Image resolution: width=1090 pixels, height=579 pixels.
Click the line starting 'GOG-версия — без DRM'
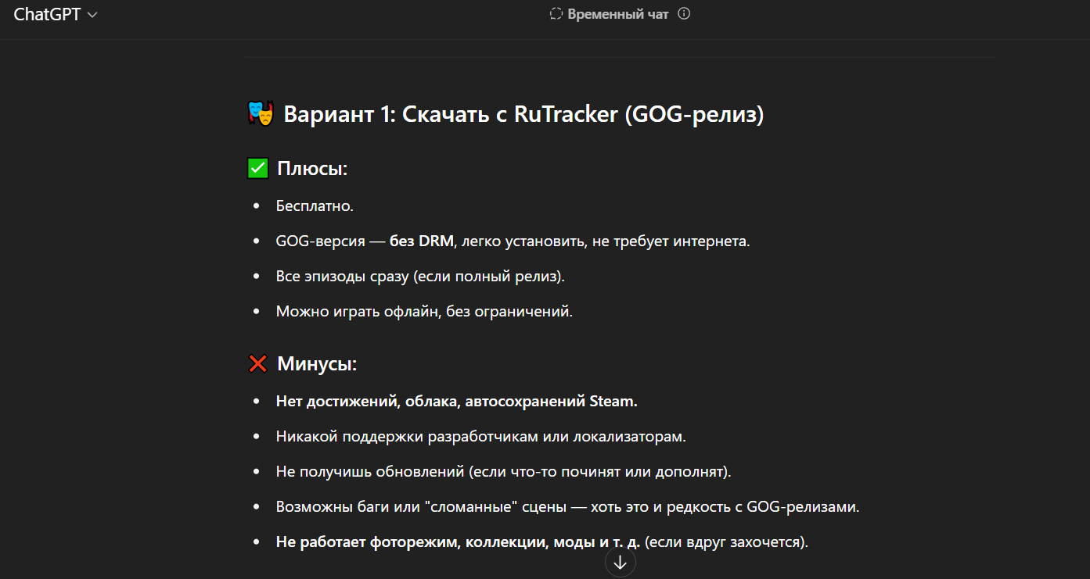[x=513, y=241]
